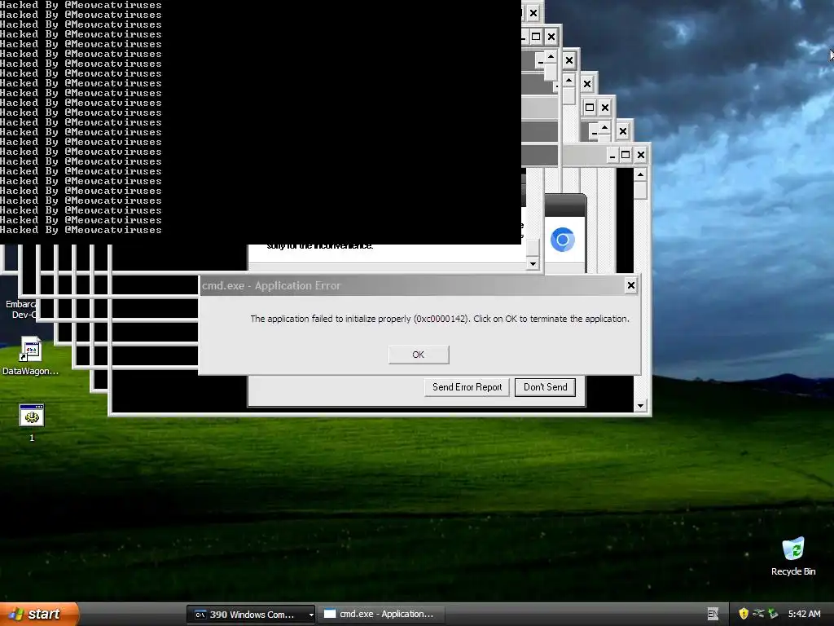Image resolution: width=834 pixels, height=626 pixels.
Task: Select the Recycle Bin on the desktop
Action: [x=793, y=556]
